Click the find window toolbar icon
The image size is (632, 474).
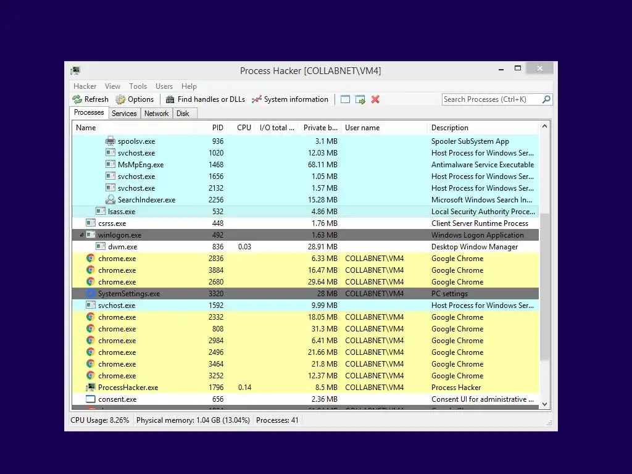tap(345, 99)
